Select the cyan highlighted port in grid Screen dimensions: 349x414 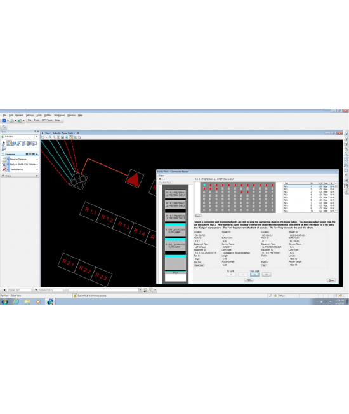pyautogui.click(x=204, y=185)
